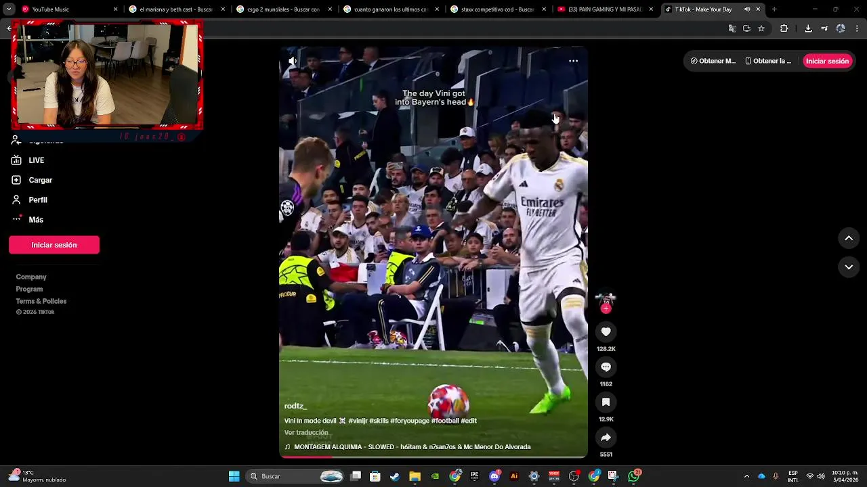
Task: Click the top-right Iniciar sesión button
Action: [x=827, y=61]
